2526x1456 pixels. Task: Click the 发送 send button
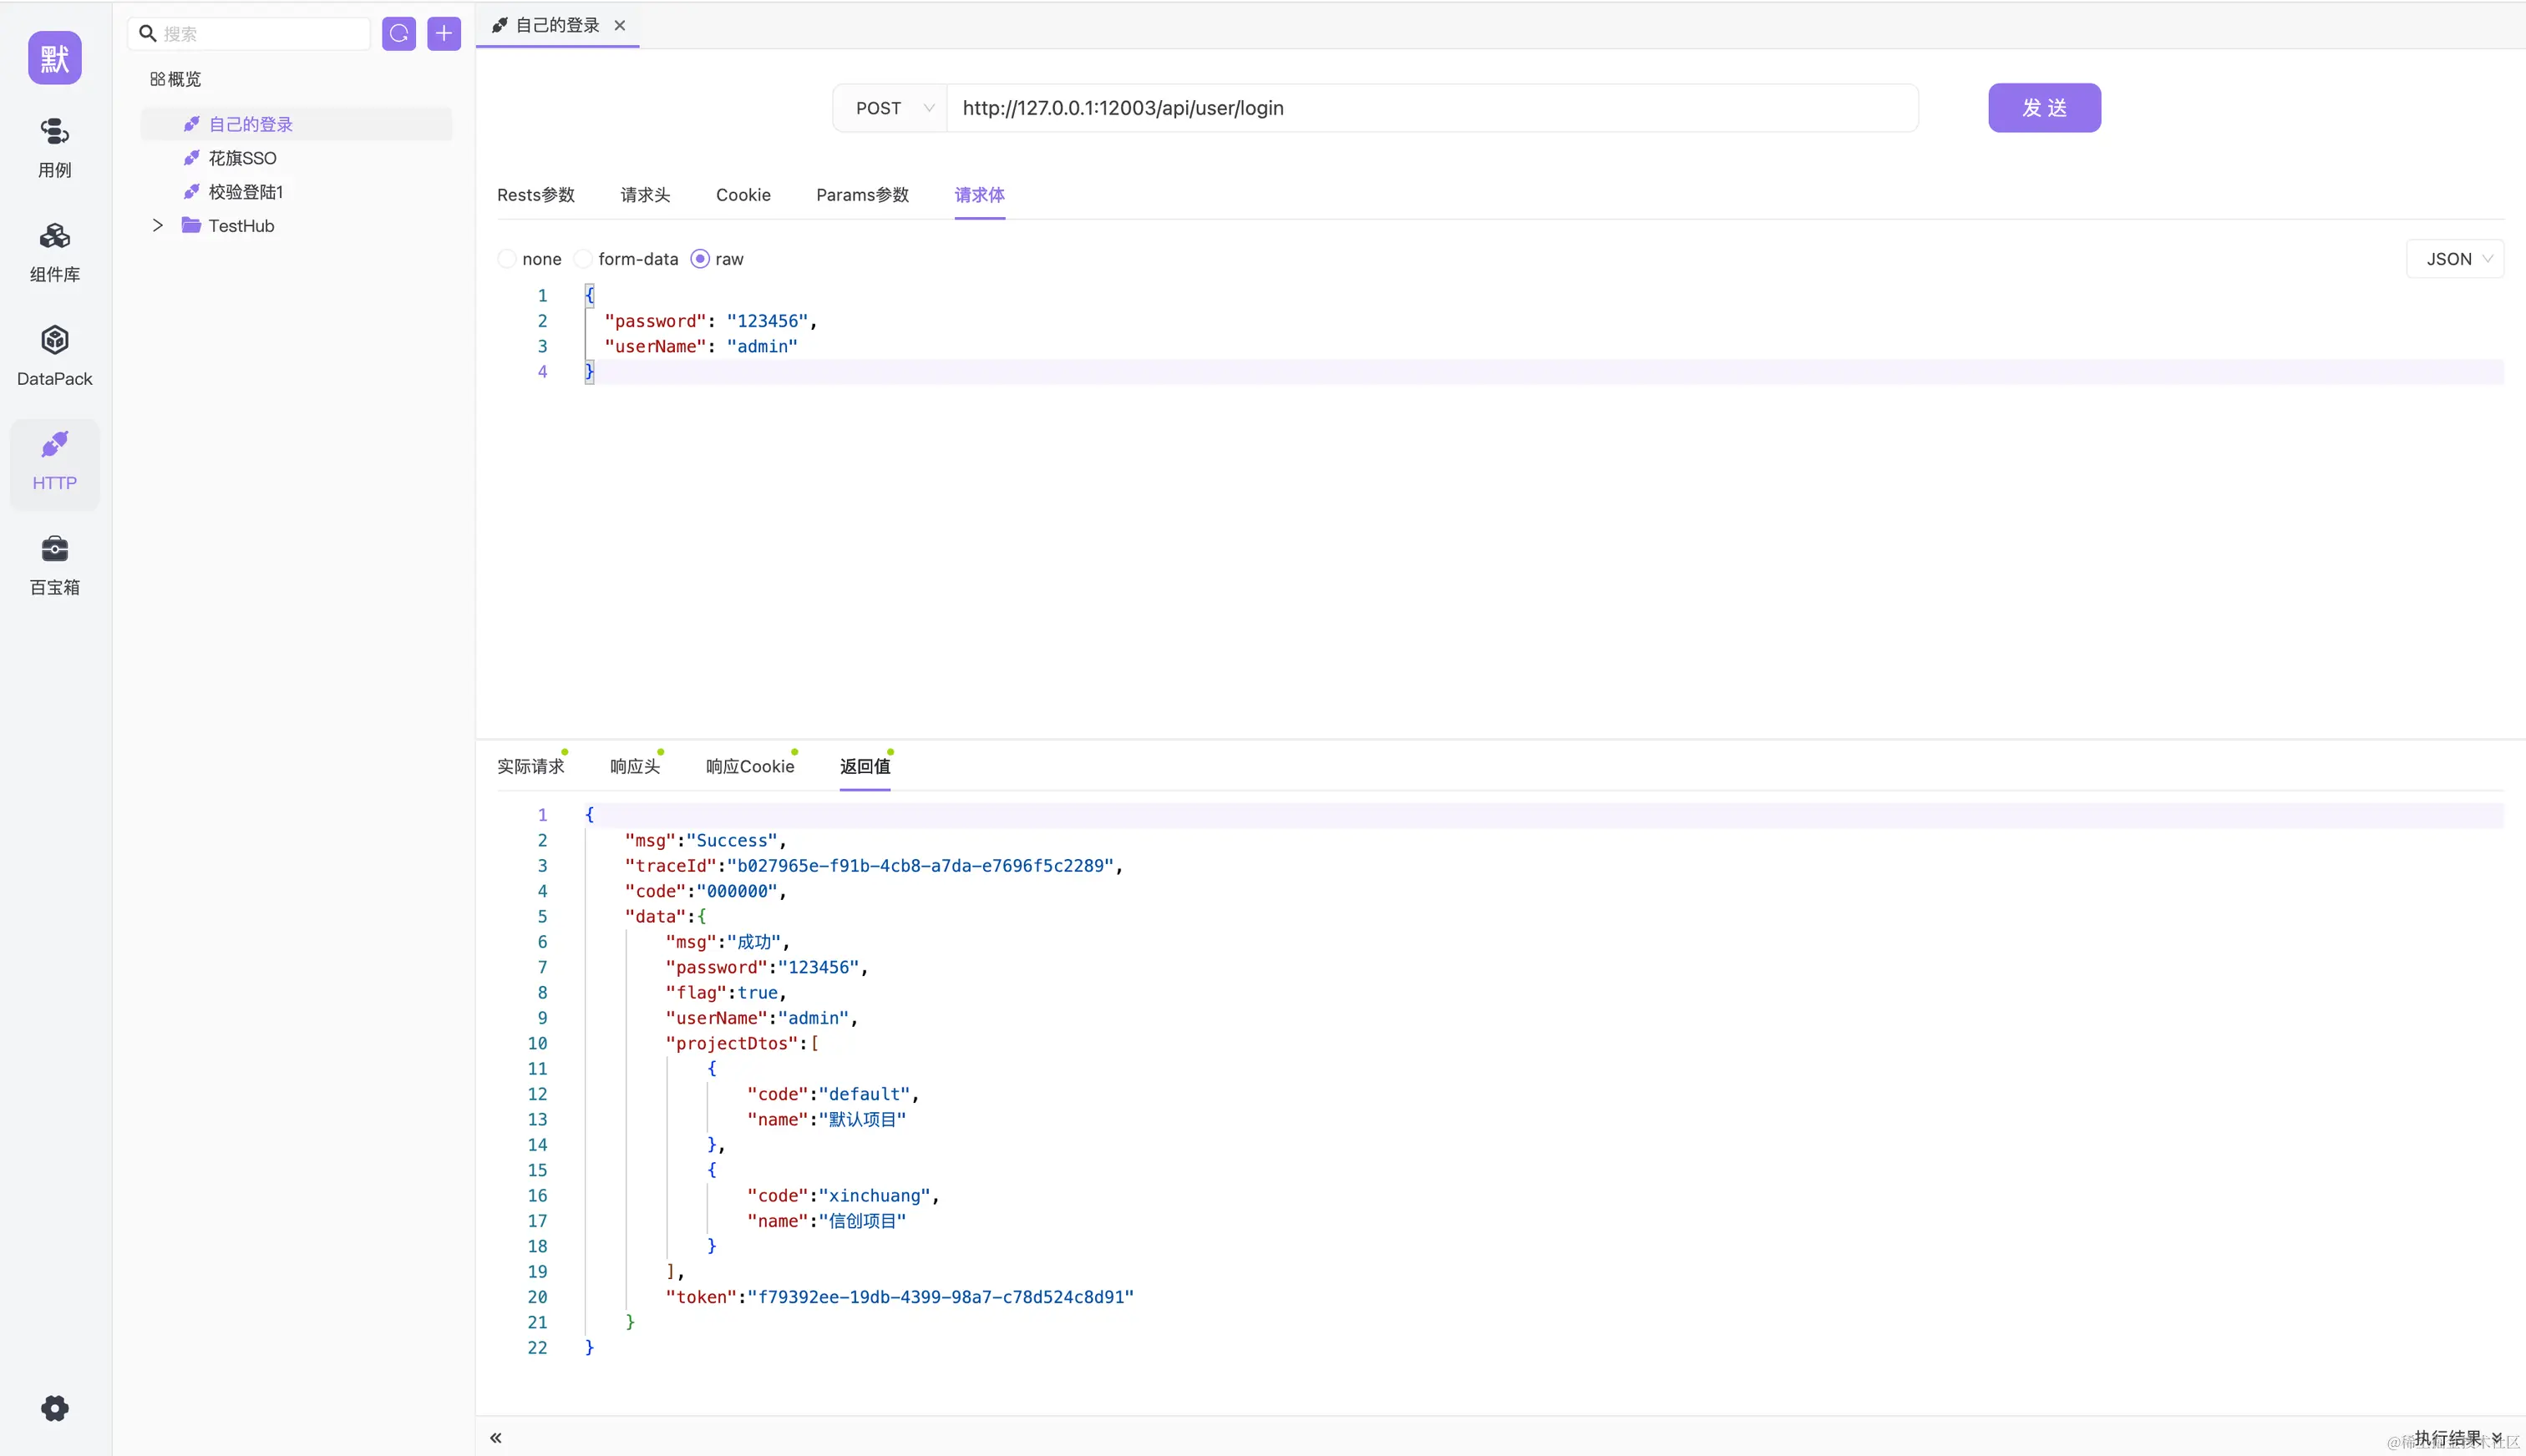tap(2043, 108)
